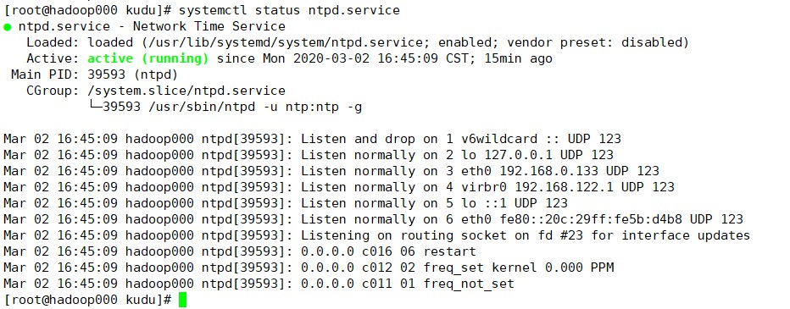The image size is (790, 309).
Task: Click the 'lo ::1 UDP 123' entry
Action: [x=515, y=203]
